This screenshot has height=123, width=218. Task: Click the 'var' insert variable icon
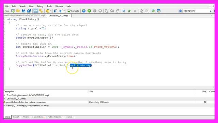pyautogui.click(x=55, y=11)
